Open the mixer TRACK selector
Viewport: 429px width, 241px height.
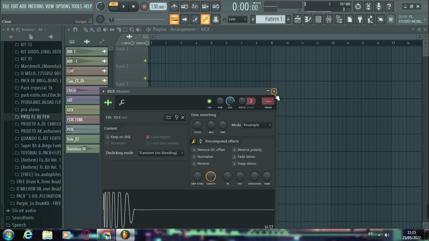click(x=268, y=101)
